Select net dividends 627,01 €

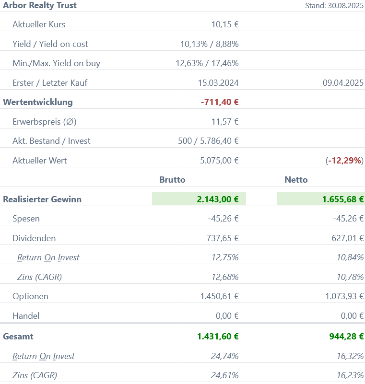(x=347, y=238)
